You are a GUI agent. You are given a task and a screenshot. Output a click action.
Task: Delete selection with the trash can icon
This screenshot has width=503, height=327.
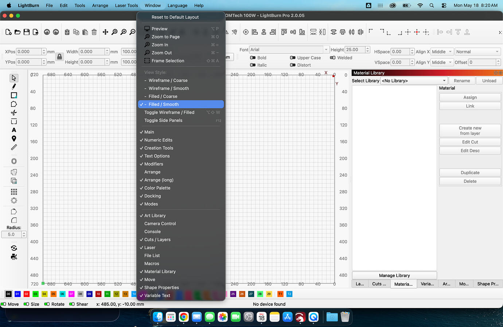(x=94, y=32)
